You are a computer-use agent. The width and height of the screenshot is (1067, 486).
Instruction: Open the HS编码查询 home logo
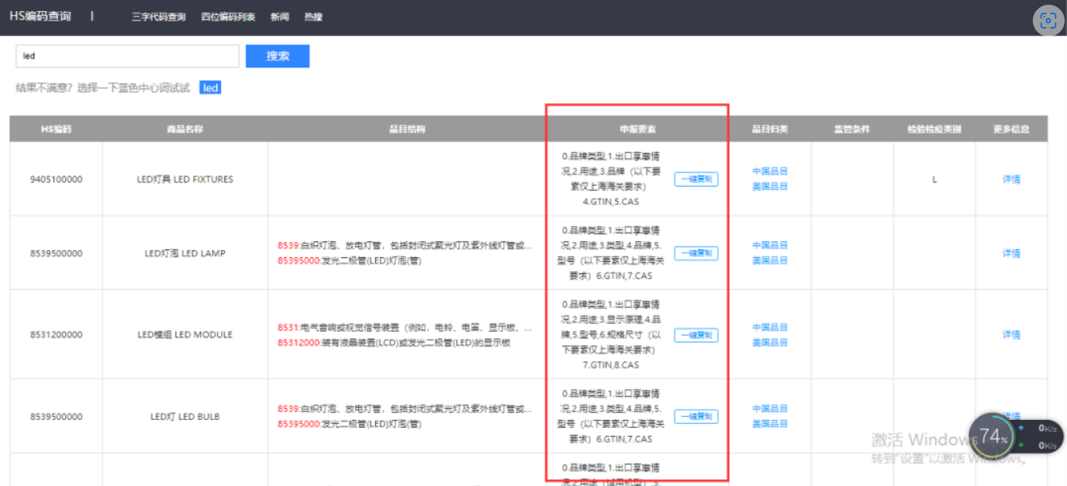[x=41, y=16]
